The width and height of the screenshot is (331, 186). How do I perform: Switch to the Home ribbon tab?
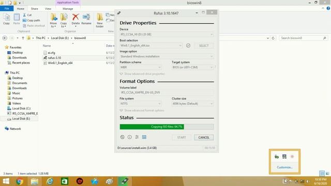point(21,9)
